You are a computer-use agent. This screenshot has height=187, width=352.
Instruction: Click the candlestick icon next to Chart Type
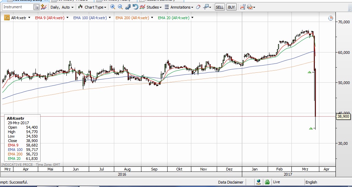[x=81, y=7]
